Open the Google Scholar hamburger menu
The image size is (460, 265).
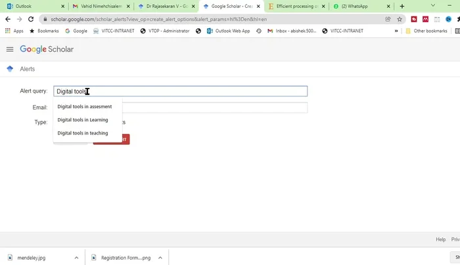[10, 49]
